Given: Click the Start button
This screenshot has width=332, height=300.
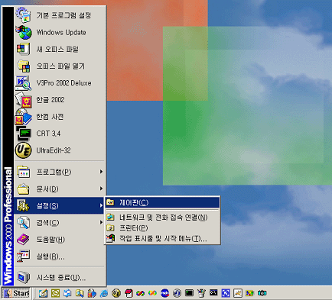Looking at the screenshot, I should [x=16, y=293].
